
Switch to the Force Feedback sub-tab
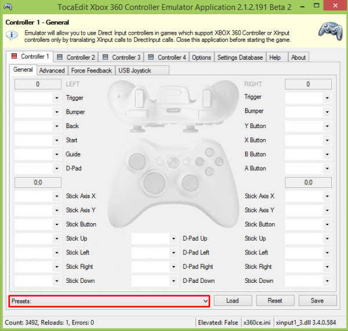(92, 70)
